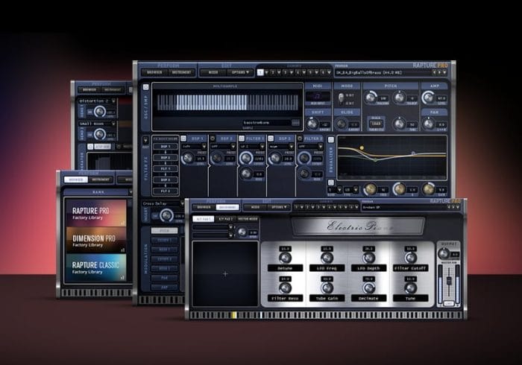
Task: Toggle the OSC/SMP section power button
Action: point(145,87)
